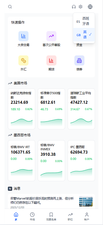Click the 106371.65 index value
Image resolution: width=103 pixels, height=225 pixels.
[20, 152]
